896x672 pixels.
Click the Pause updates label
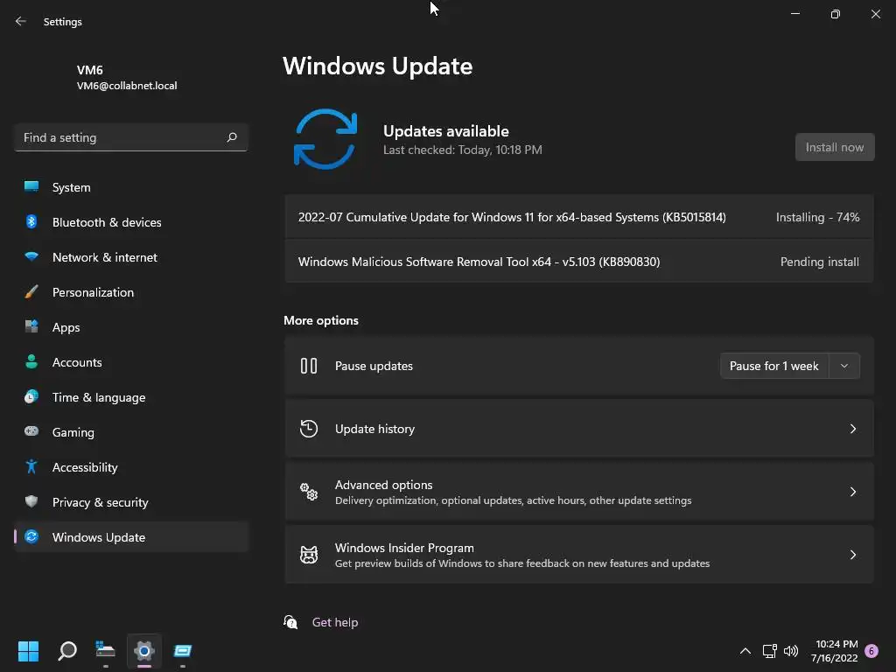click(x=374, y=366)
